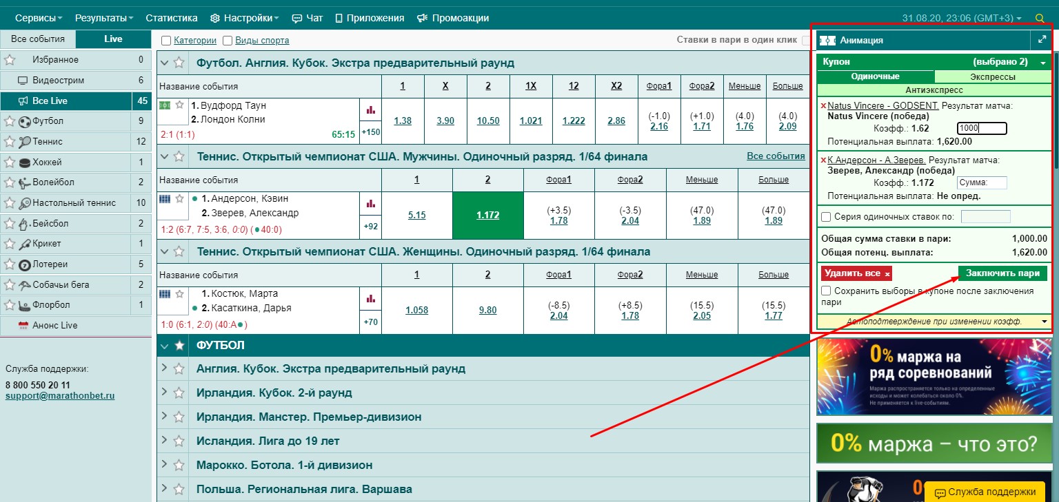1059x502 pixels.
Task: Collapse the ФУТБОЛ sports section
Action: (165, 345)
